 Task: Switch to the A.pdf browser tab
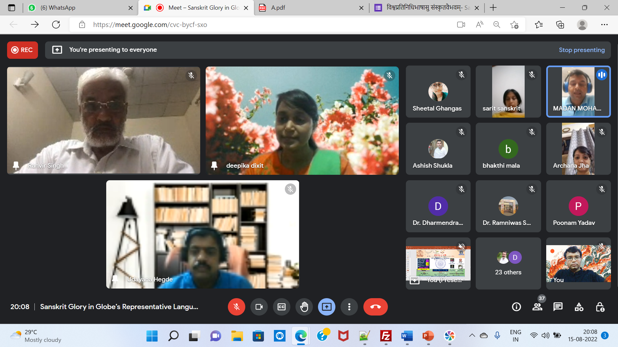click(278, 8)
